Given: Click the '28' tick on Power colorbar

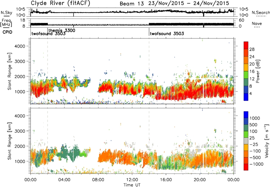Looking at the screenshot, I should (252, 49).
